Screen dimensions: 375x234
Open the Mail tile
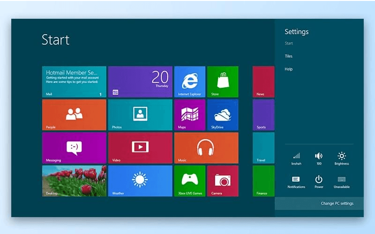74,82
